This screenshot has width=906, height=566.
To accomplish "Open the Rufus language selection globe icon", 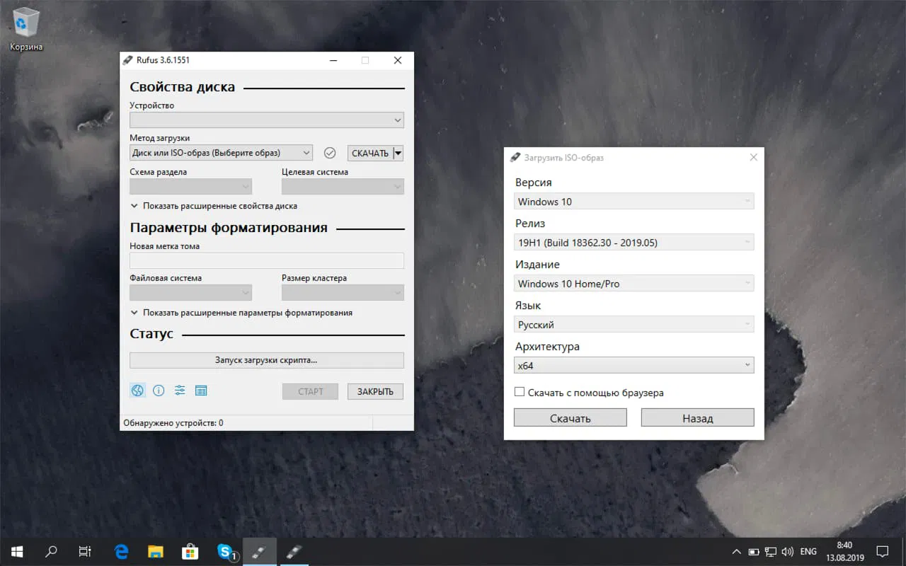I will click(x=137, y=390).
